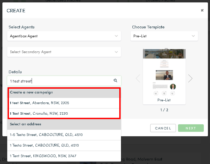Select 1 Test Street, Cronulla campaign

(64, 113)
